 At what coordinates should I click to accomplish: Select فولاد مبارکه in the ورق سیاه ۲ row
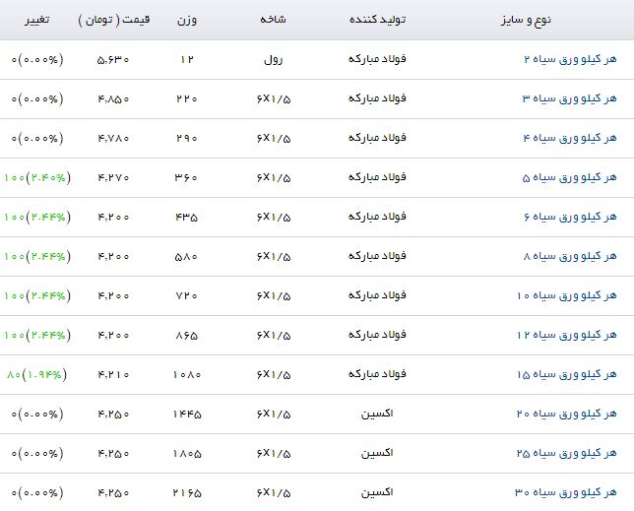pyautogui.click(x=377, y=59)
